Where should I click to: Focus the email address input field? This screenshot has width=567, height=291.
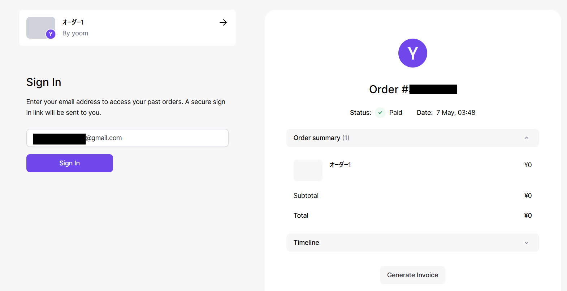click(x=127, y=138)
